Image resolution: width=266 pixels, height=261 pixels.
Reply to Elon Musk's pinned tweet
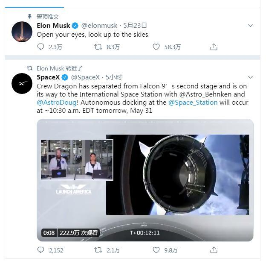click(x=41, y=47)
